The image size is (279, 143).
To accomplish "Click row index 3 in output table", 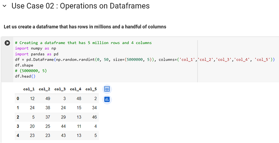I will (18, 126).
